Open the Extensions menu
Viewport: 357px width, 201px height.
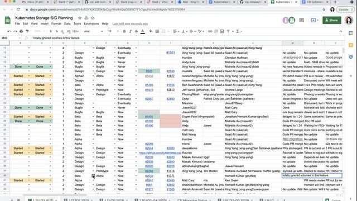coord(91,23)
